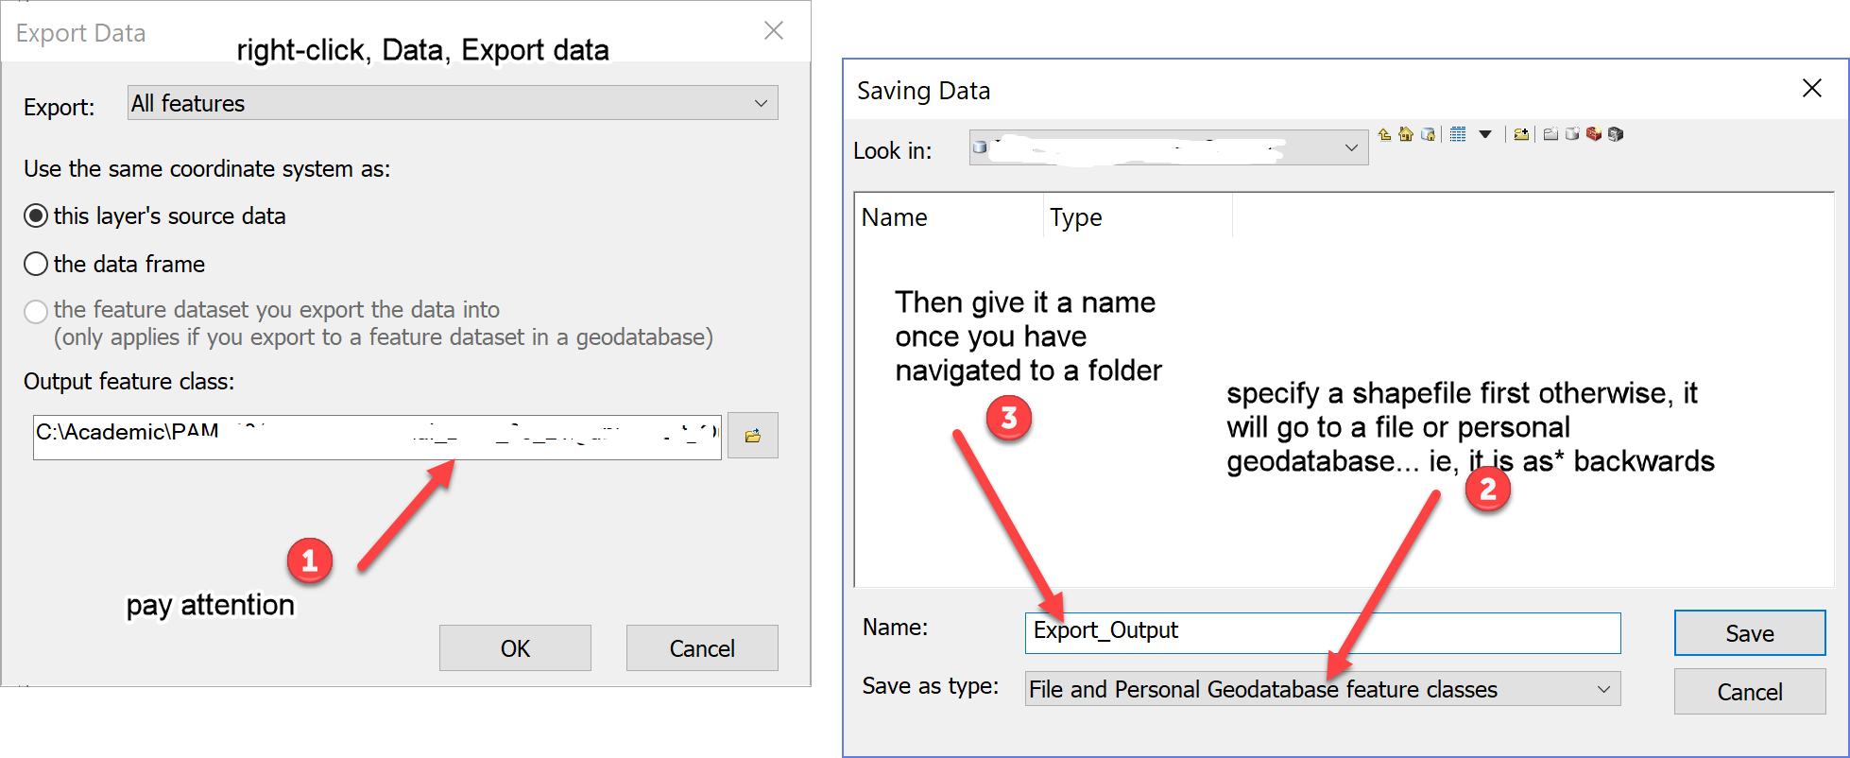Click Cancel in the Saving Data dialog
The image size is (1850, 758).
pyautogui.click(x=1749, y=692)
